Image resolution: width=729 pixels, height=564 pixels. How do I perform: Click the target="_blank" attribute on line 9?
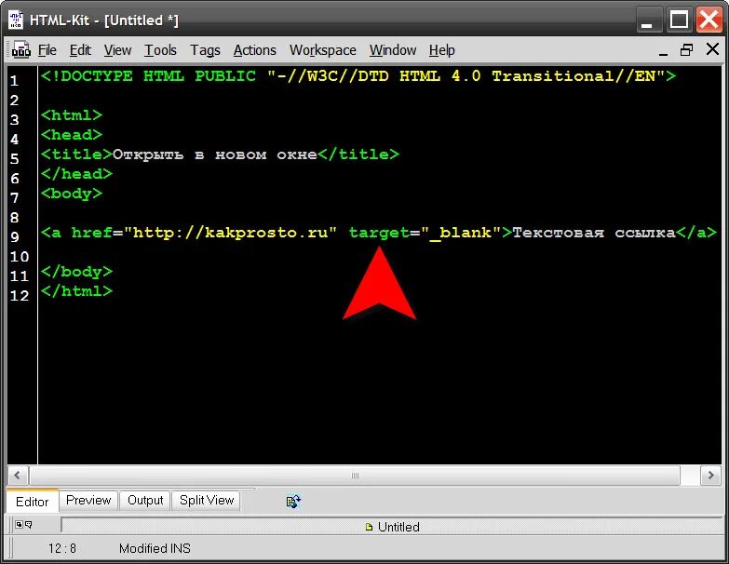click(425, 233)
